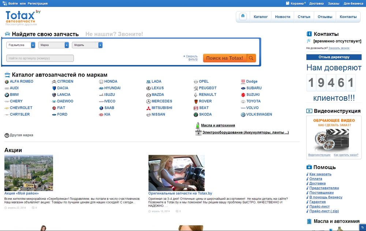Open the 'Модель' dropdown
The width and height of the screenshot is (366, 231).
[x=87, y=45]
